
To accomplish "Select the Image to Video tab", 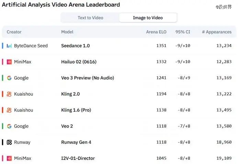I will point(148,18).
